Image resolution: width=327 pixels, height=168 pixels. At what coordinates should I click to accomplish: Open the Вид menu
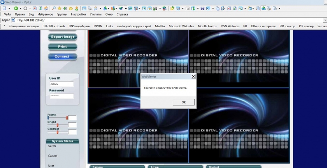(31, 14)
